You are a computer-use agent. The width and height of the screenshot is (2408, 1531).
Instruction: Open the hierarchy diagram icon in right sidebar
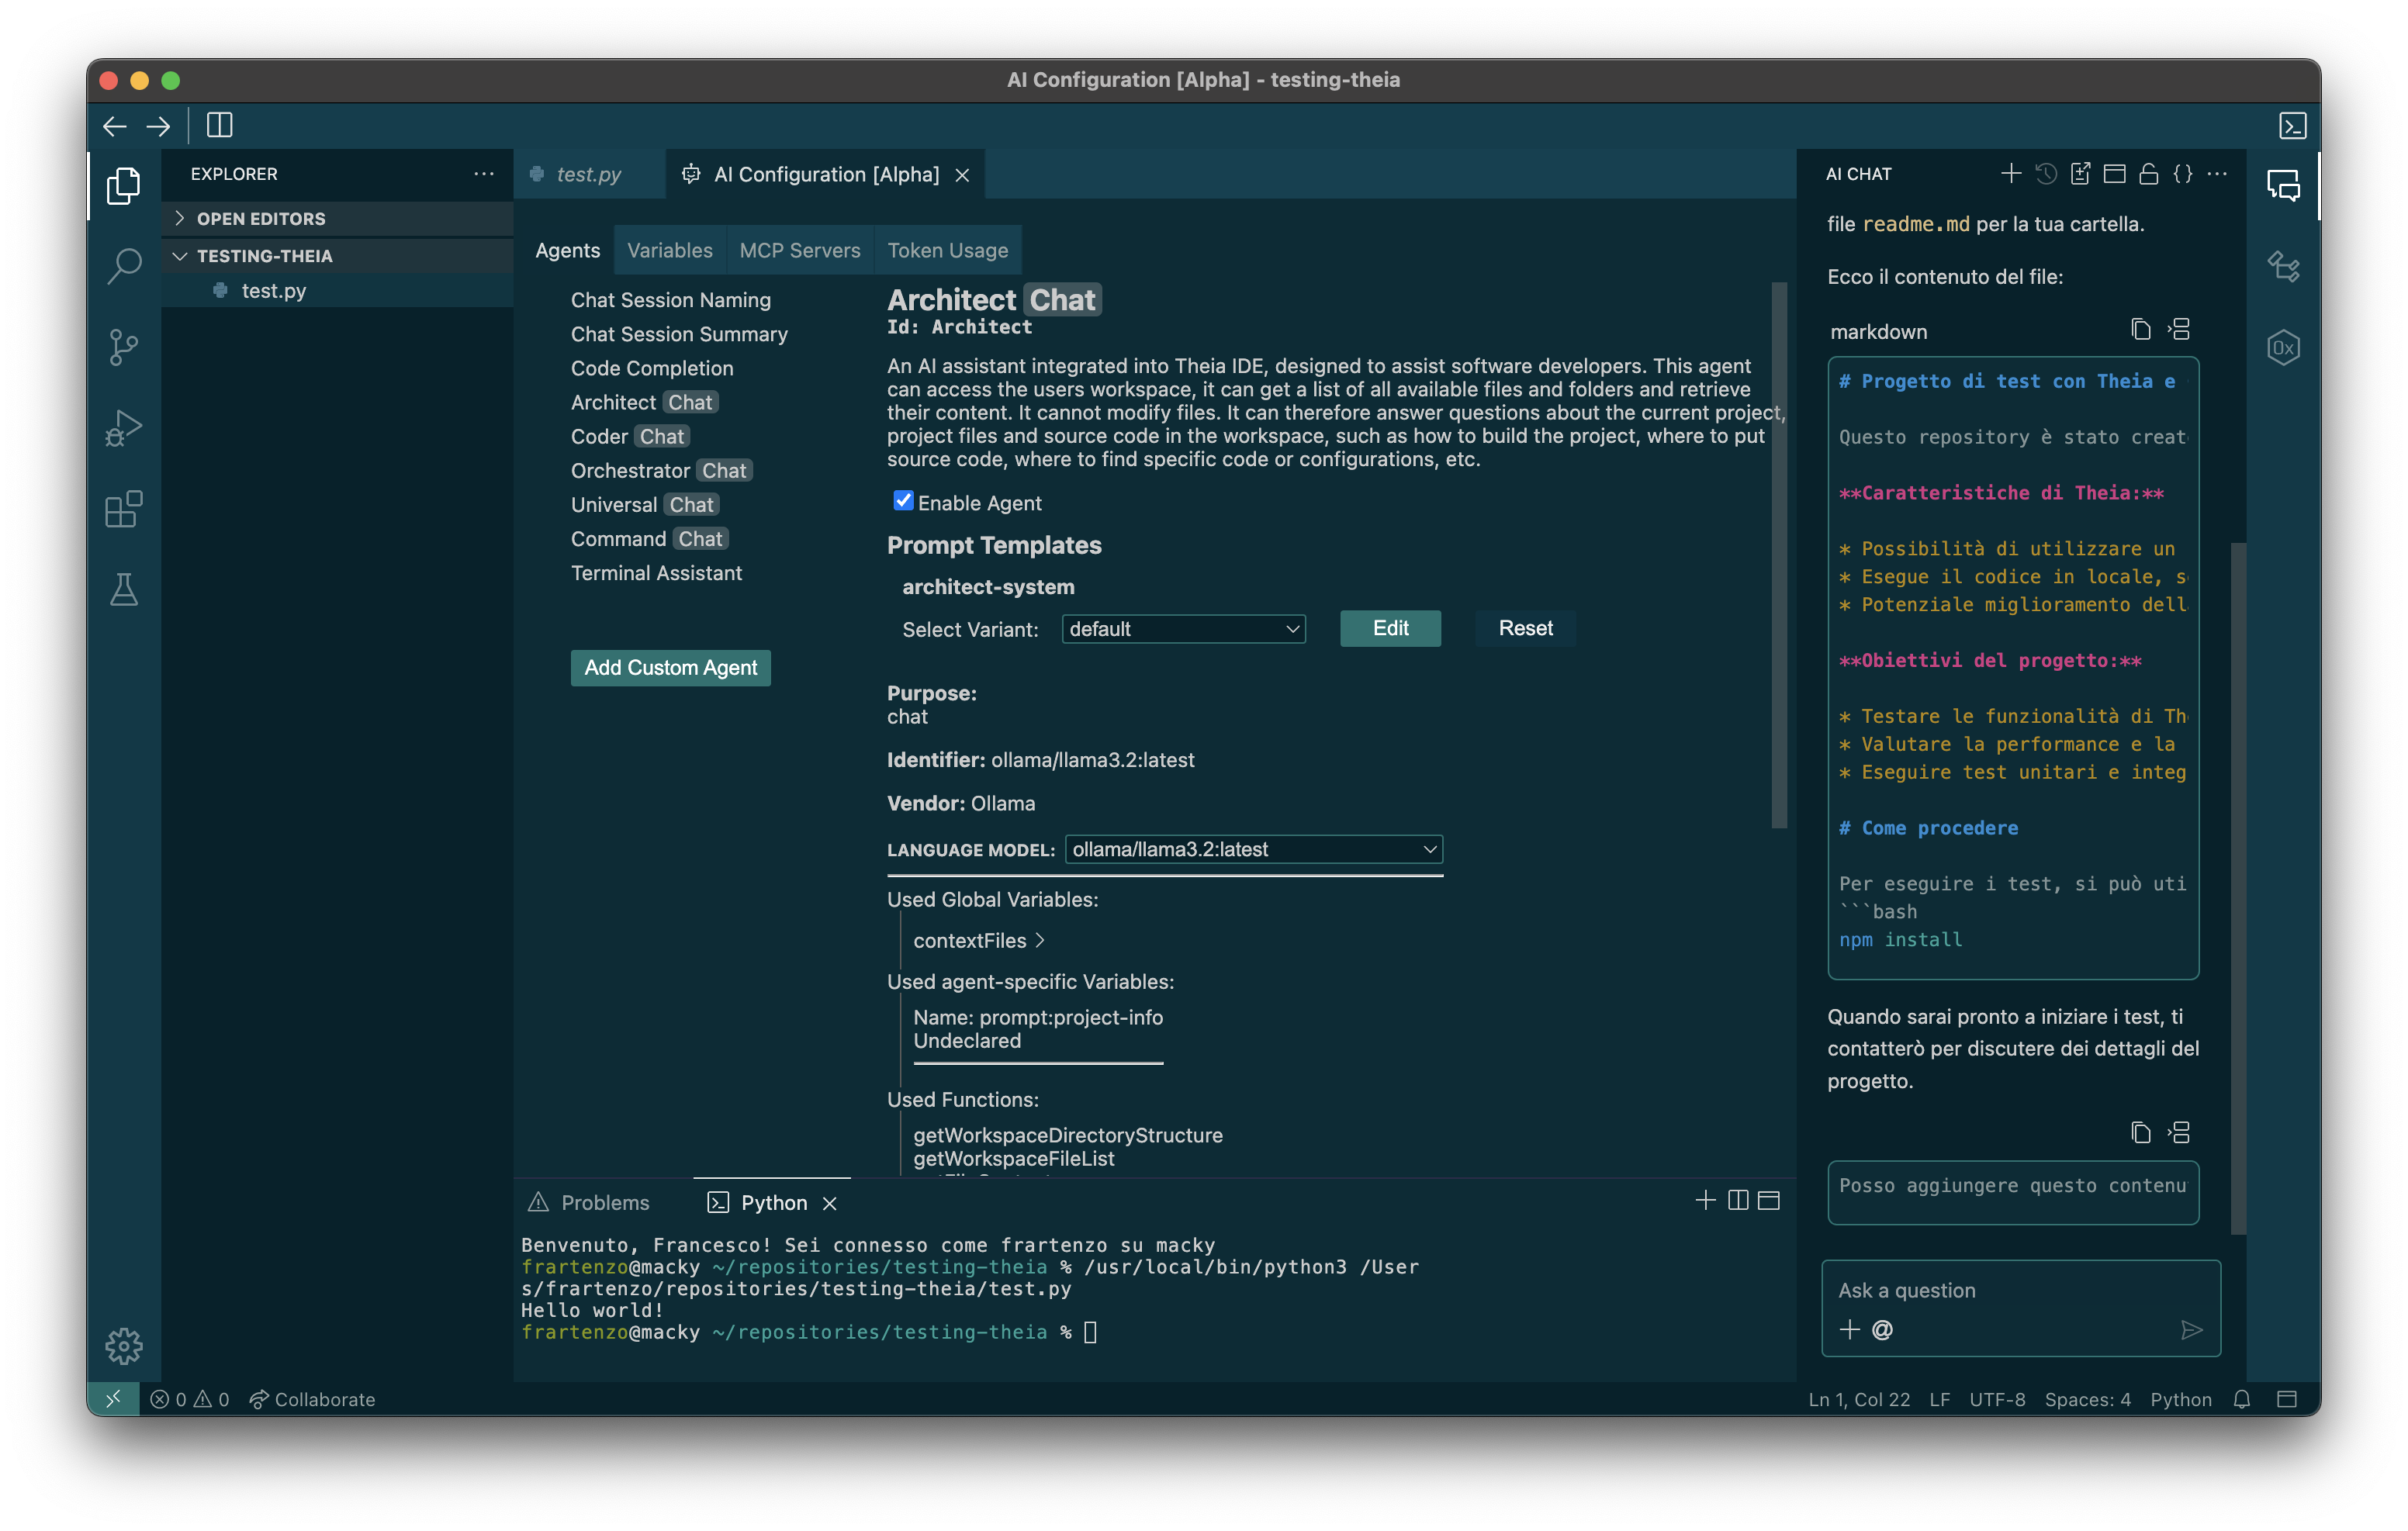point(2284,266)
